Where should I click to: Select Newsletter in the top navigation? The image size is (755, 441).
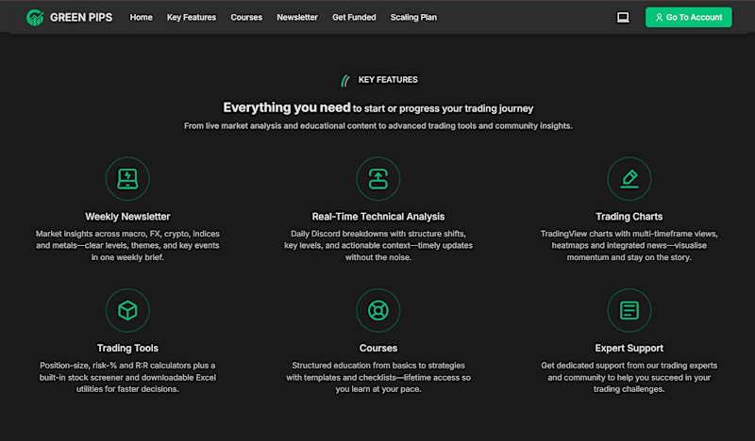297,17
